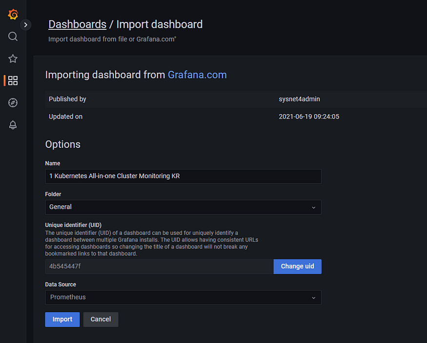Follow the Grafana.com link

click(x=197, y=75)
